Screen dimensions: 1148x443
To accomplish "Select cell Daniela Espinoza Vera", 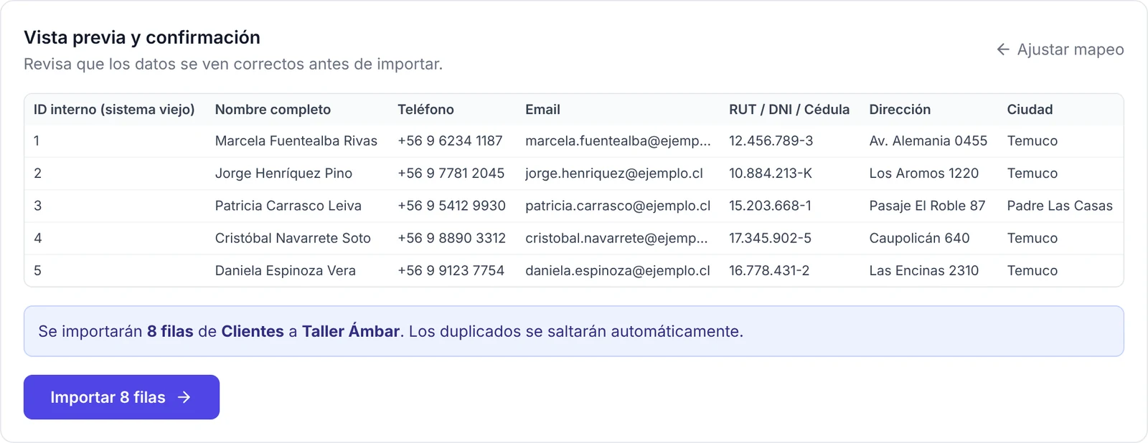I will point(286,270).
